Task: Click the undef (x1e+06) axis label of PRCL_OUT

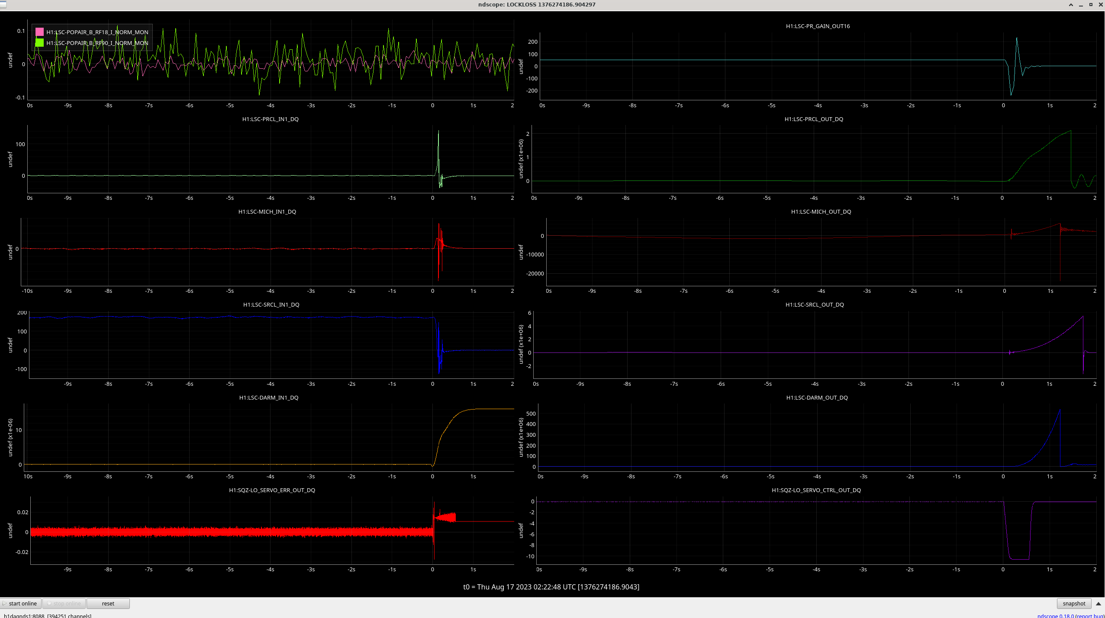Action: pos(521,159)
